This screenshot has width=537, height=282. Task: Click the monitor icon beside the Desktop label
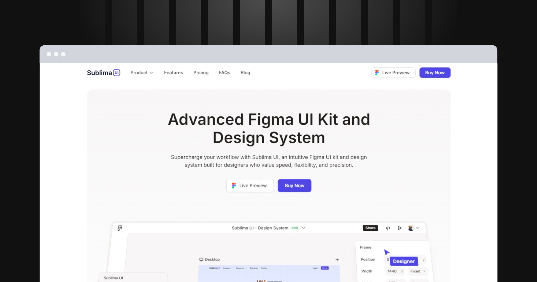click(x=202, y=259)
